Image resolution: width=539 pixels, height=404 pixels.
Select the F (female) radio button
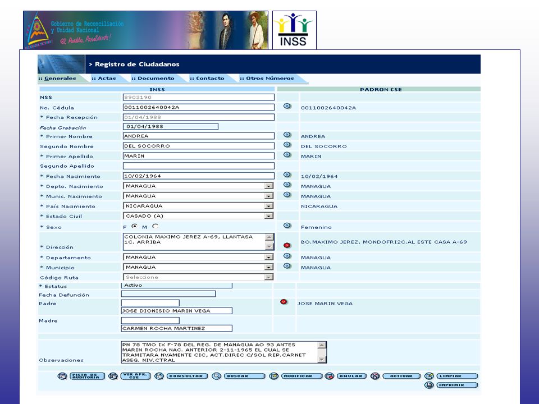(134, 226)
